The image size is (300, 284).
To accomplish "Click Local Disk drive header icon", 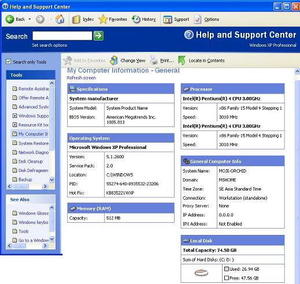I will click(186, 241).
